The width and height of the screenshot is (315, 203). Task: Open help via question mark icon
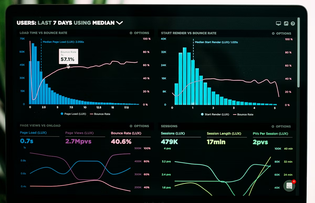click(x=293, y=24)
